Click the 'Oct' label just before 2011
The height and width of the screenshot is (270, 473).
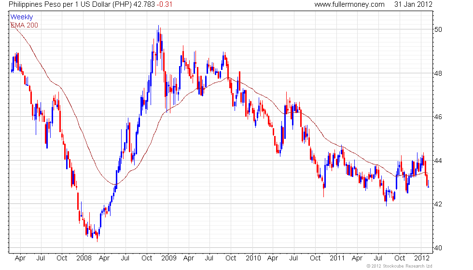315,258
